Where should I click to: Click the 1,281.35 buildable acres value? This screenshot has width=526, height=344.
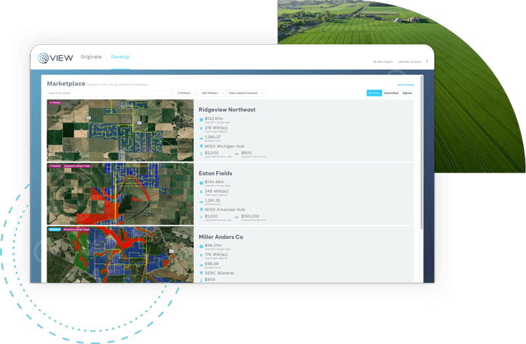pyautogui.click(x=212, y=200)
